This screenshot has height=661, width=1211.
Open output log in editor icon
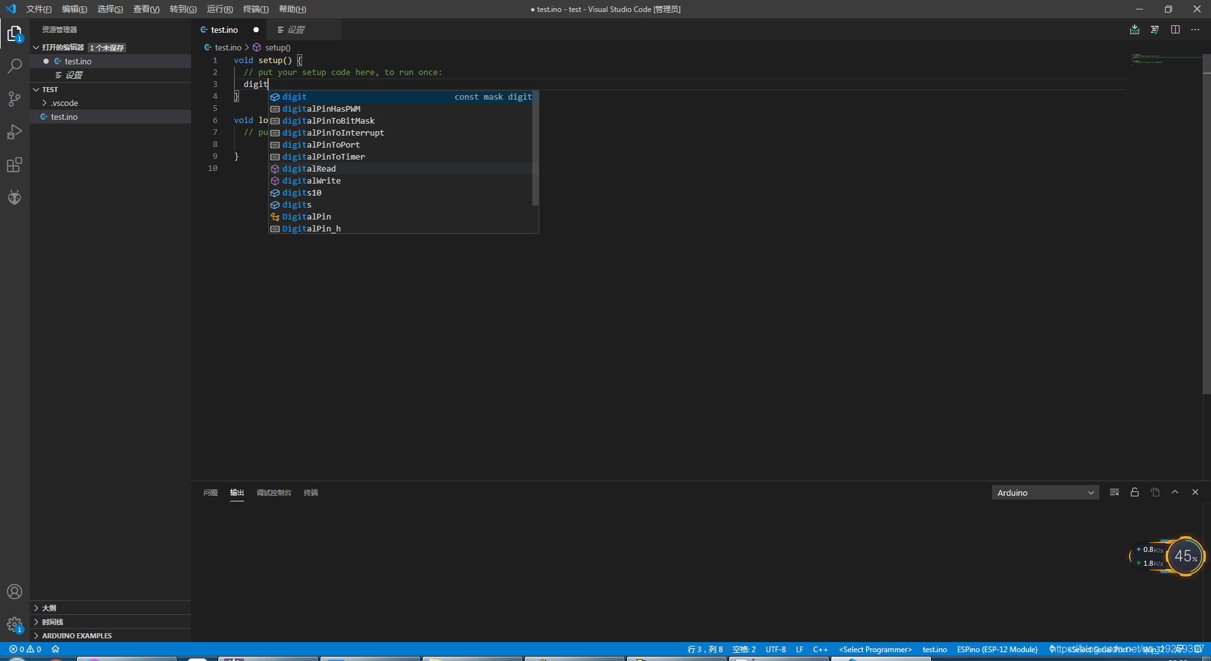coord(1155,492)
